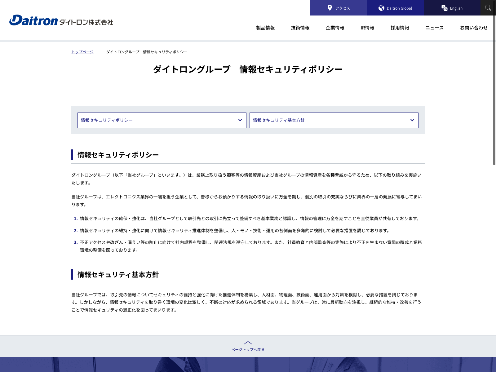Image resolution: width=496 pixels, height=372 pixels.
Task: Open the 技術情報 menu
Action: (x=300, y=28)
